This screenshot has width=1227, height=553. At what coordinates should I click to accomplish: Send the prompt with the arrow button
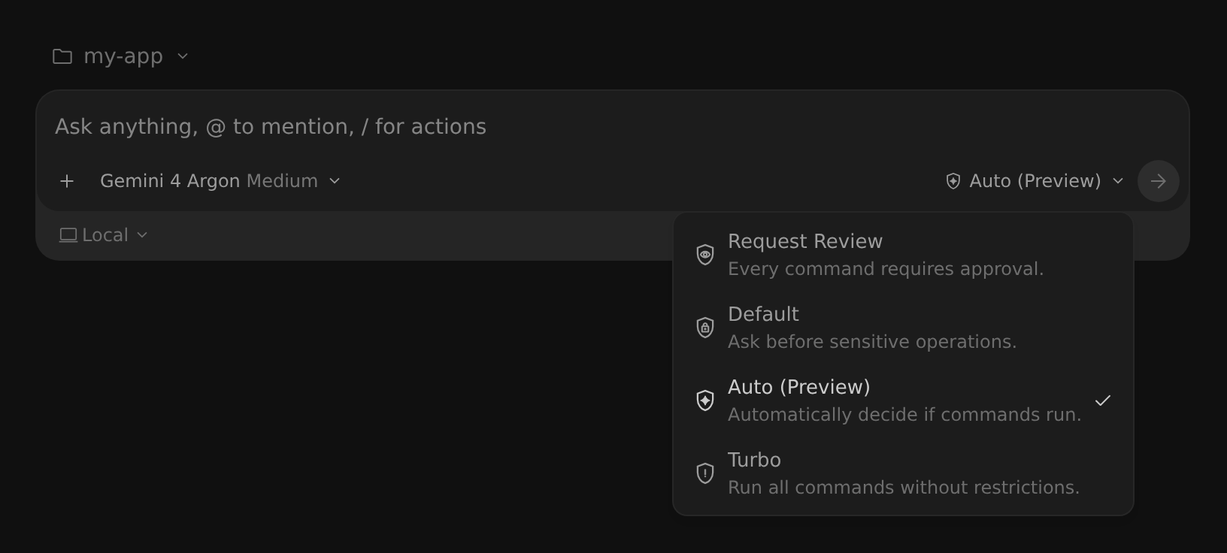pos(1158,181)
